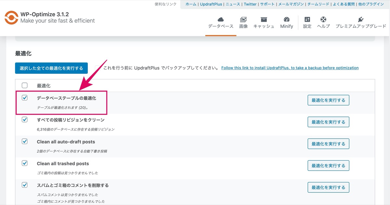Open the サポート link
Viewport: 390px width, 205px height.
click(x=267, y=4)
